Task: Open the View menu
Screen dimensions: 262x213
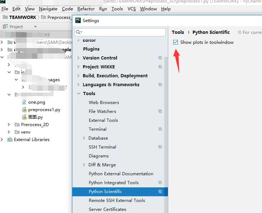Action: click(30, 9)
